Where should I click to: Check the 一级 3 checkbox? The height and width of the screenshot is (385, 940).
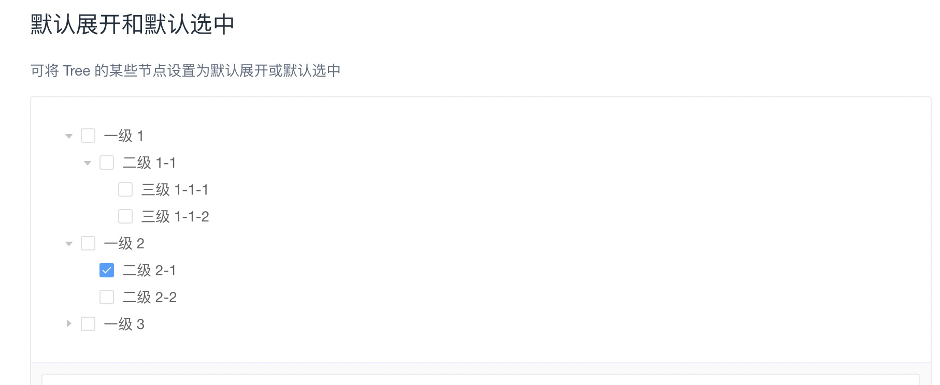pyautogui.click(x=88, y=324)
